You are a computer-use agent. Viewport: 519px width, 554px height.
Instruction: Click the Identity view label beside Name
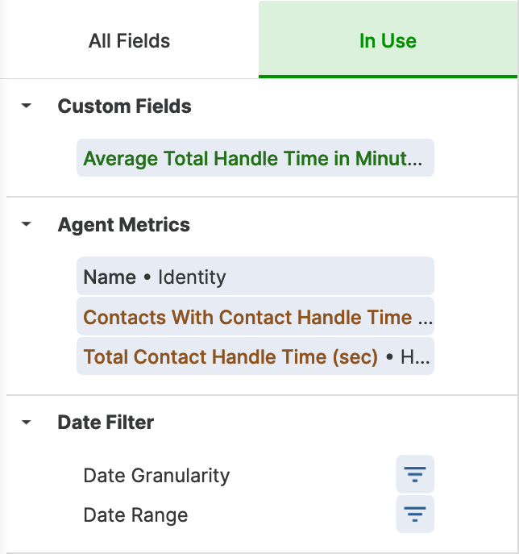pos(192,277)
